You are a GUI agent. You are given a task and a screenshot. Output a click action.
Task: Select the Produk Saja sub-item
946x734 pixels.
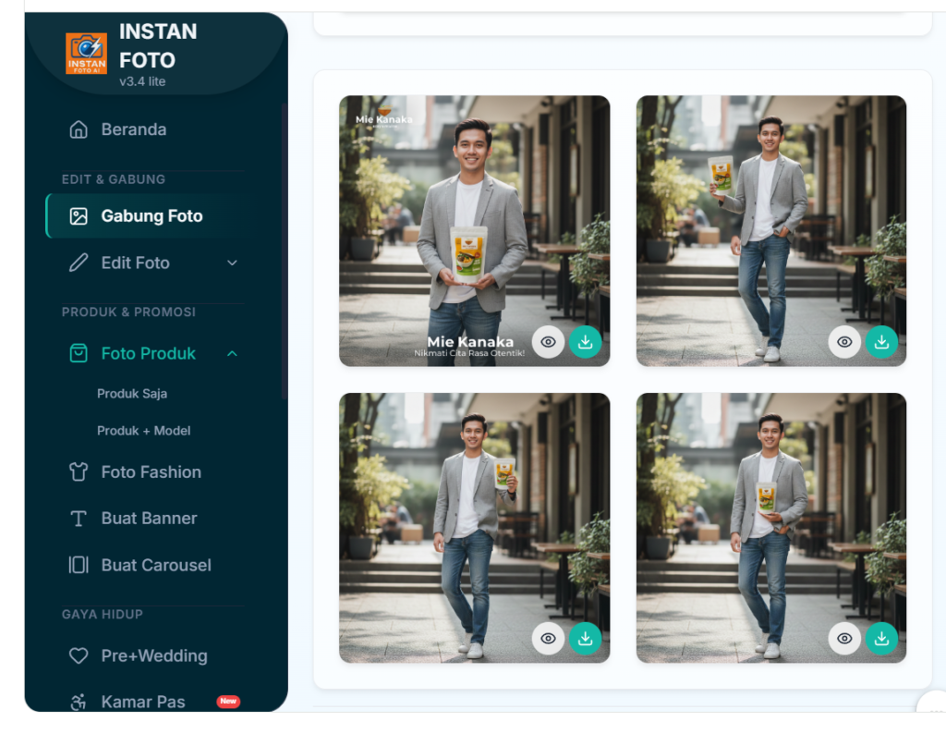click(132, 394)
